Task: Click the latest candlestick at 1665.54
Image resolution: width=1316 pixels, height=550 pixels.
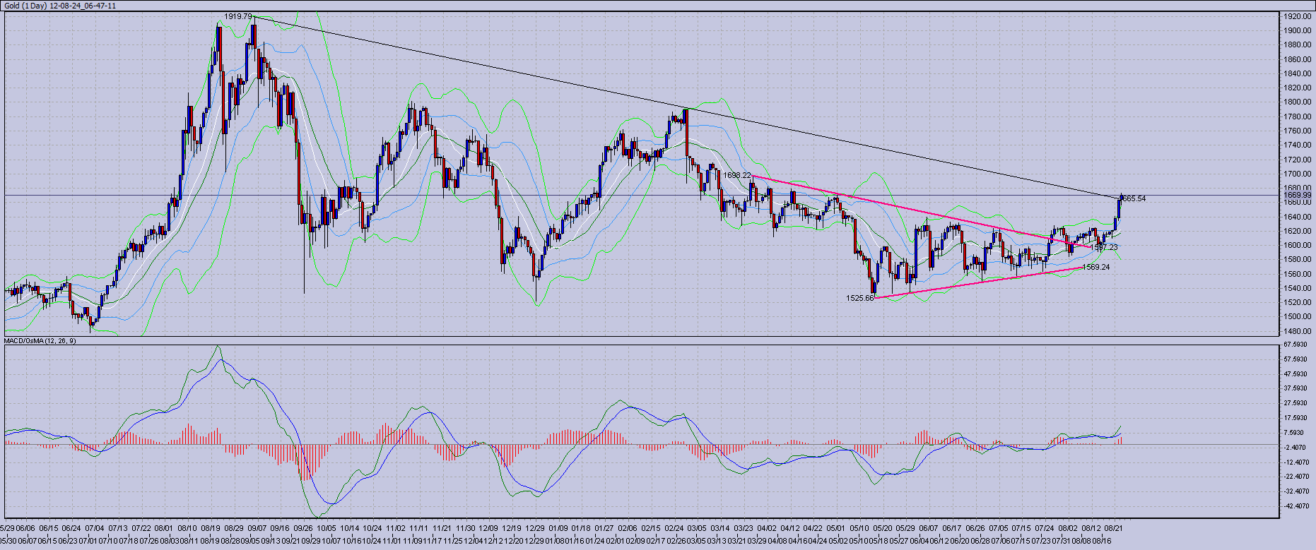Action: [x=1120, y=207]
